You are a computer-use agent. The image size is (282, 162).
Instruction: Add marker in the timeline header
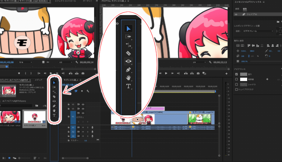(x=82, y=91)
